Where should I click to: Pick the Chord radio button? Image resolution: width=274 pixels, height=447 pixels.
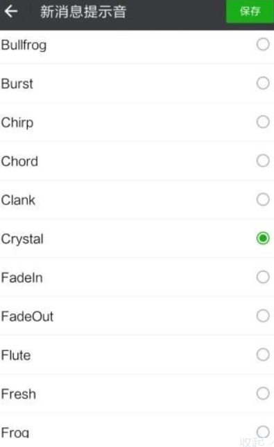tap(263, 161)
